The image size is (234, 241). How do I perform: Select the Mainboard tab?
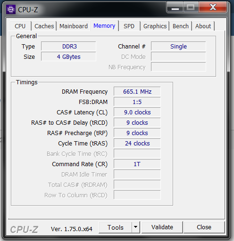click(x=74, y=26)
